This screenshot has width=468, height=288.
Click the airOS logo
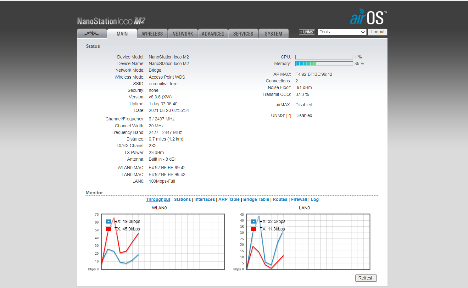(x=368, y=17)
